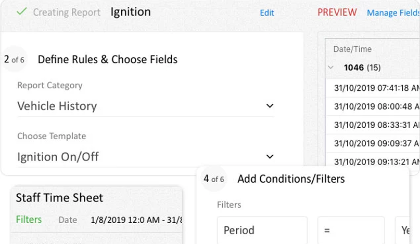Image resolution: width=420 pixels, height=244 pixels.
Task: Select the PREVIEW heading
Action: point(337,12)
